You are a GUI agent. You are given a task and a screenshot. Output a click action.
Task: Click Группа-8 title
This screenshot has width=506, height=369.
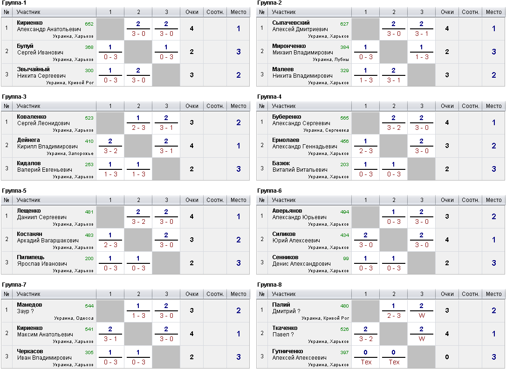pos(269,285)
